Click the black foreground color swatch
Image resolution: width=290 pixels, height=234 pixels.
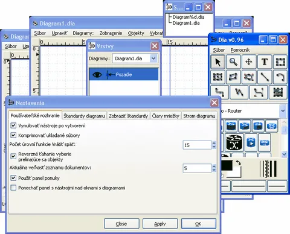227,165
